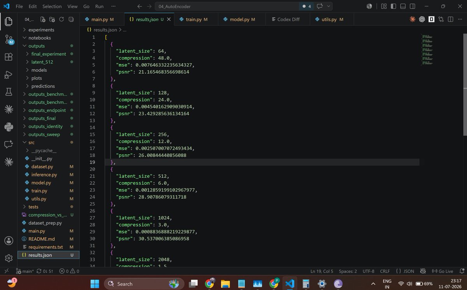
Task: Go back in navigation history
Action: (x=140, y=7)
